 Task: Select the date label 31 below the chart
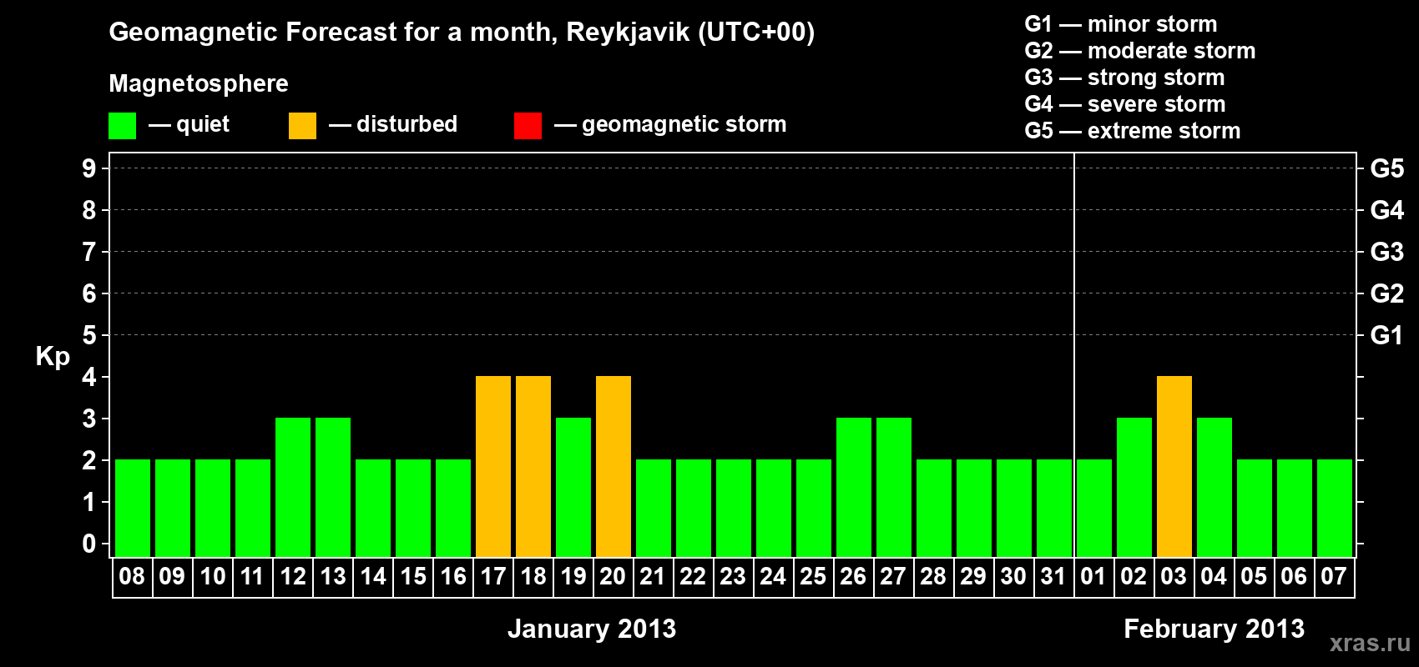[1053, 577]
